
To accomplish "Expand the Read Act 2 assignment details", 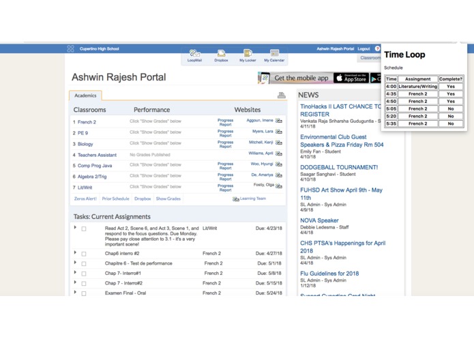I will 75,227.
